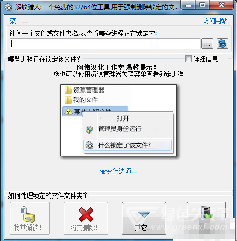The width and height of the screenshot is (237, 241).
Task: Click the ... browse button
Action: click(x=207, y=43)
